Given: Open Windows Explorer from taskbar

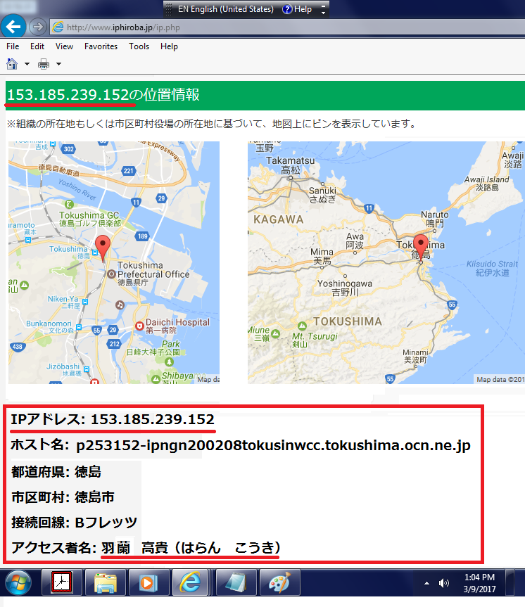Looking at the screenshot, I should tap(106, 582).
